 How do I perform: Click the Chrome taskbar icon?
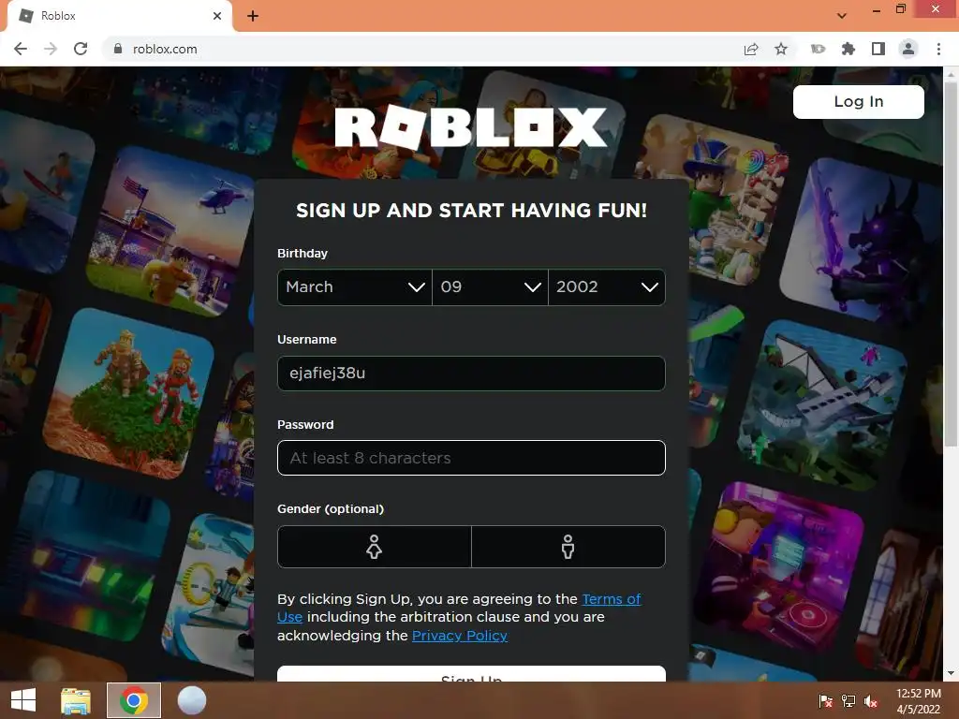coord(134,700)
